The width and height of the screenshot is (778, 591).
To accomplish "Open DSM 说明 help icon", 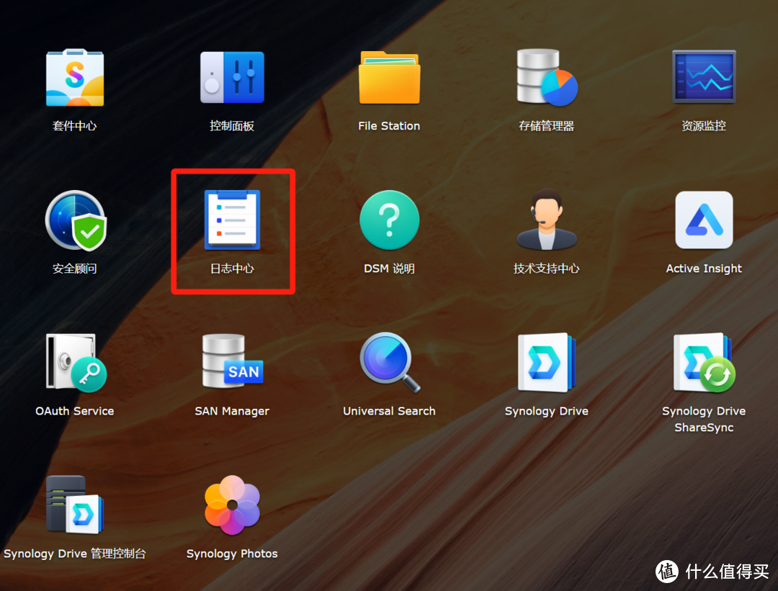I will click(390, 220).
